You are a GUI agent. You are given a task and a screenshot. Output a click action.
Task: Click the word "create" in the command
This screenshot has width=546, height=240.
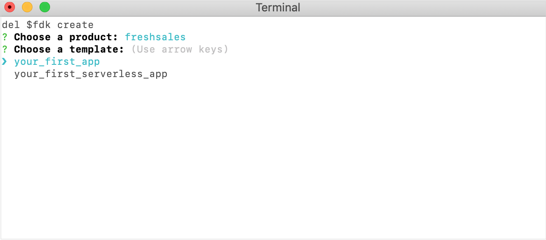tap(75, 25)
